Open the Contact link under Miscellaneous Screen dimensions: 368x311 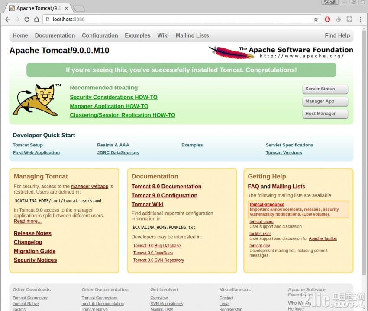point(226,298)
